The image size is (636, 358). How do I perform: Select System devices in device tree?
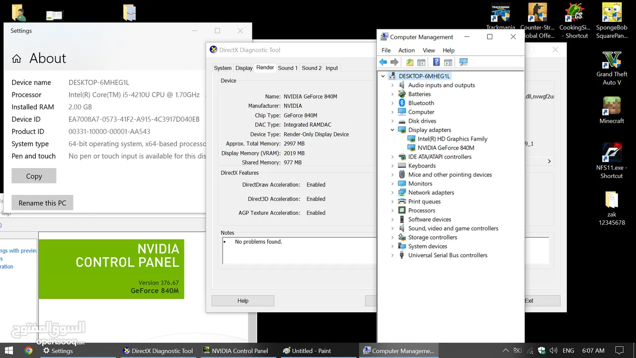point(427,246)
